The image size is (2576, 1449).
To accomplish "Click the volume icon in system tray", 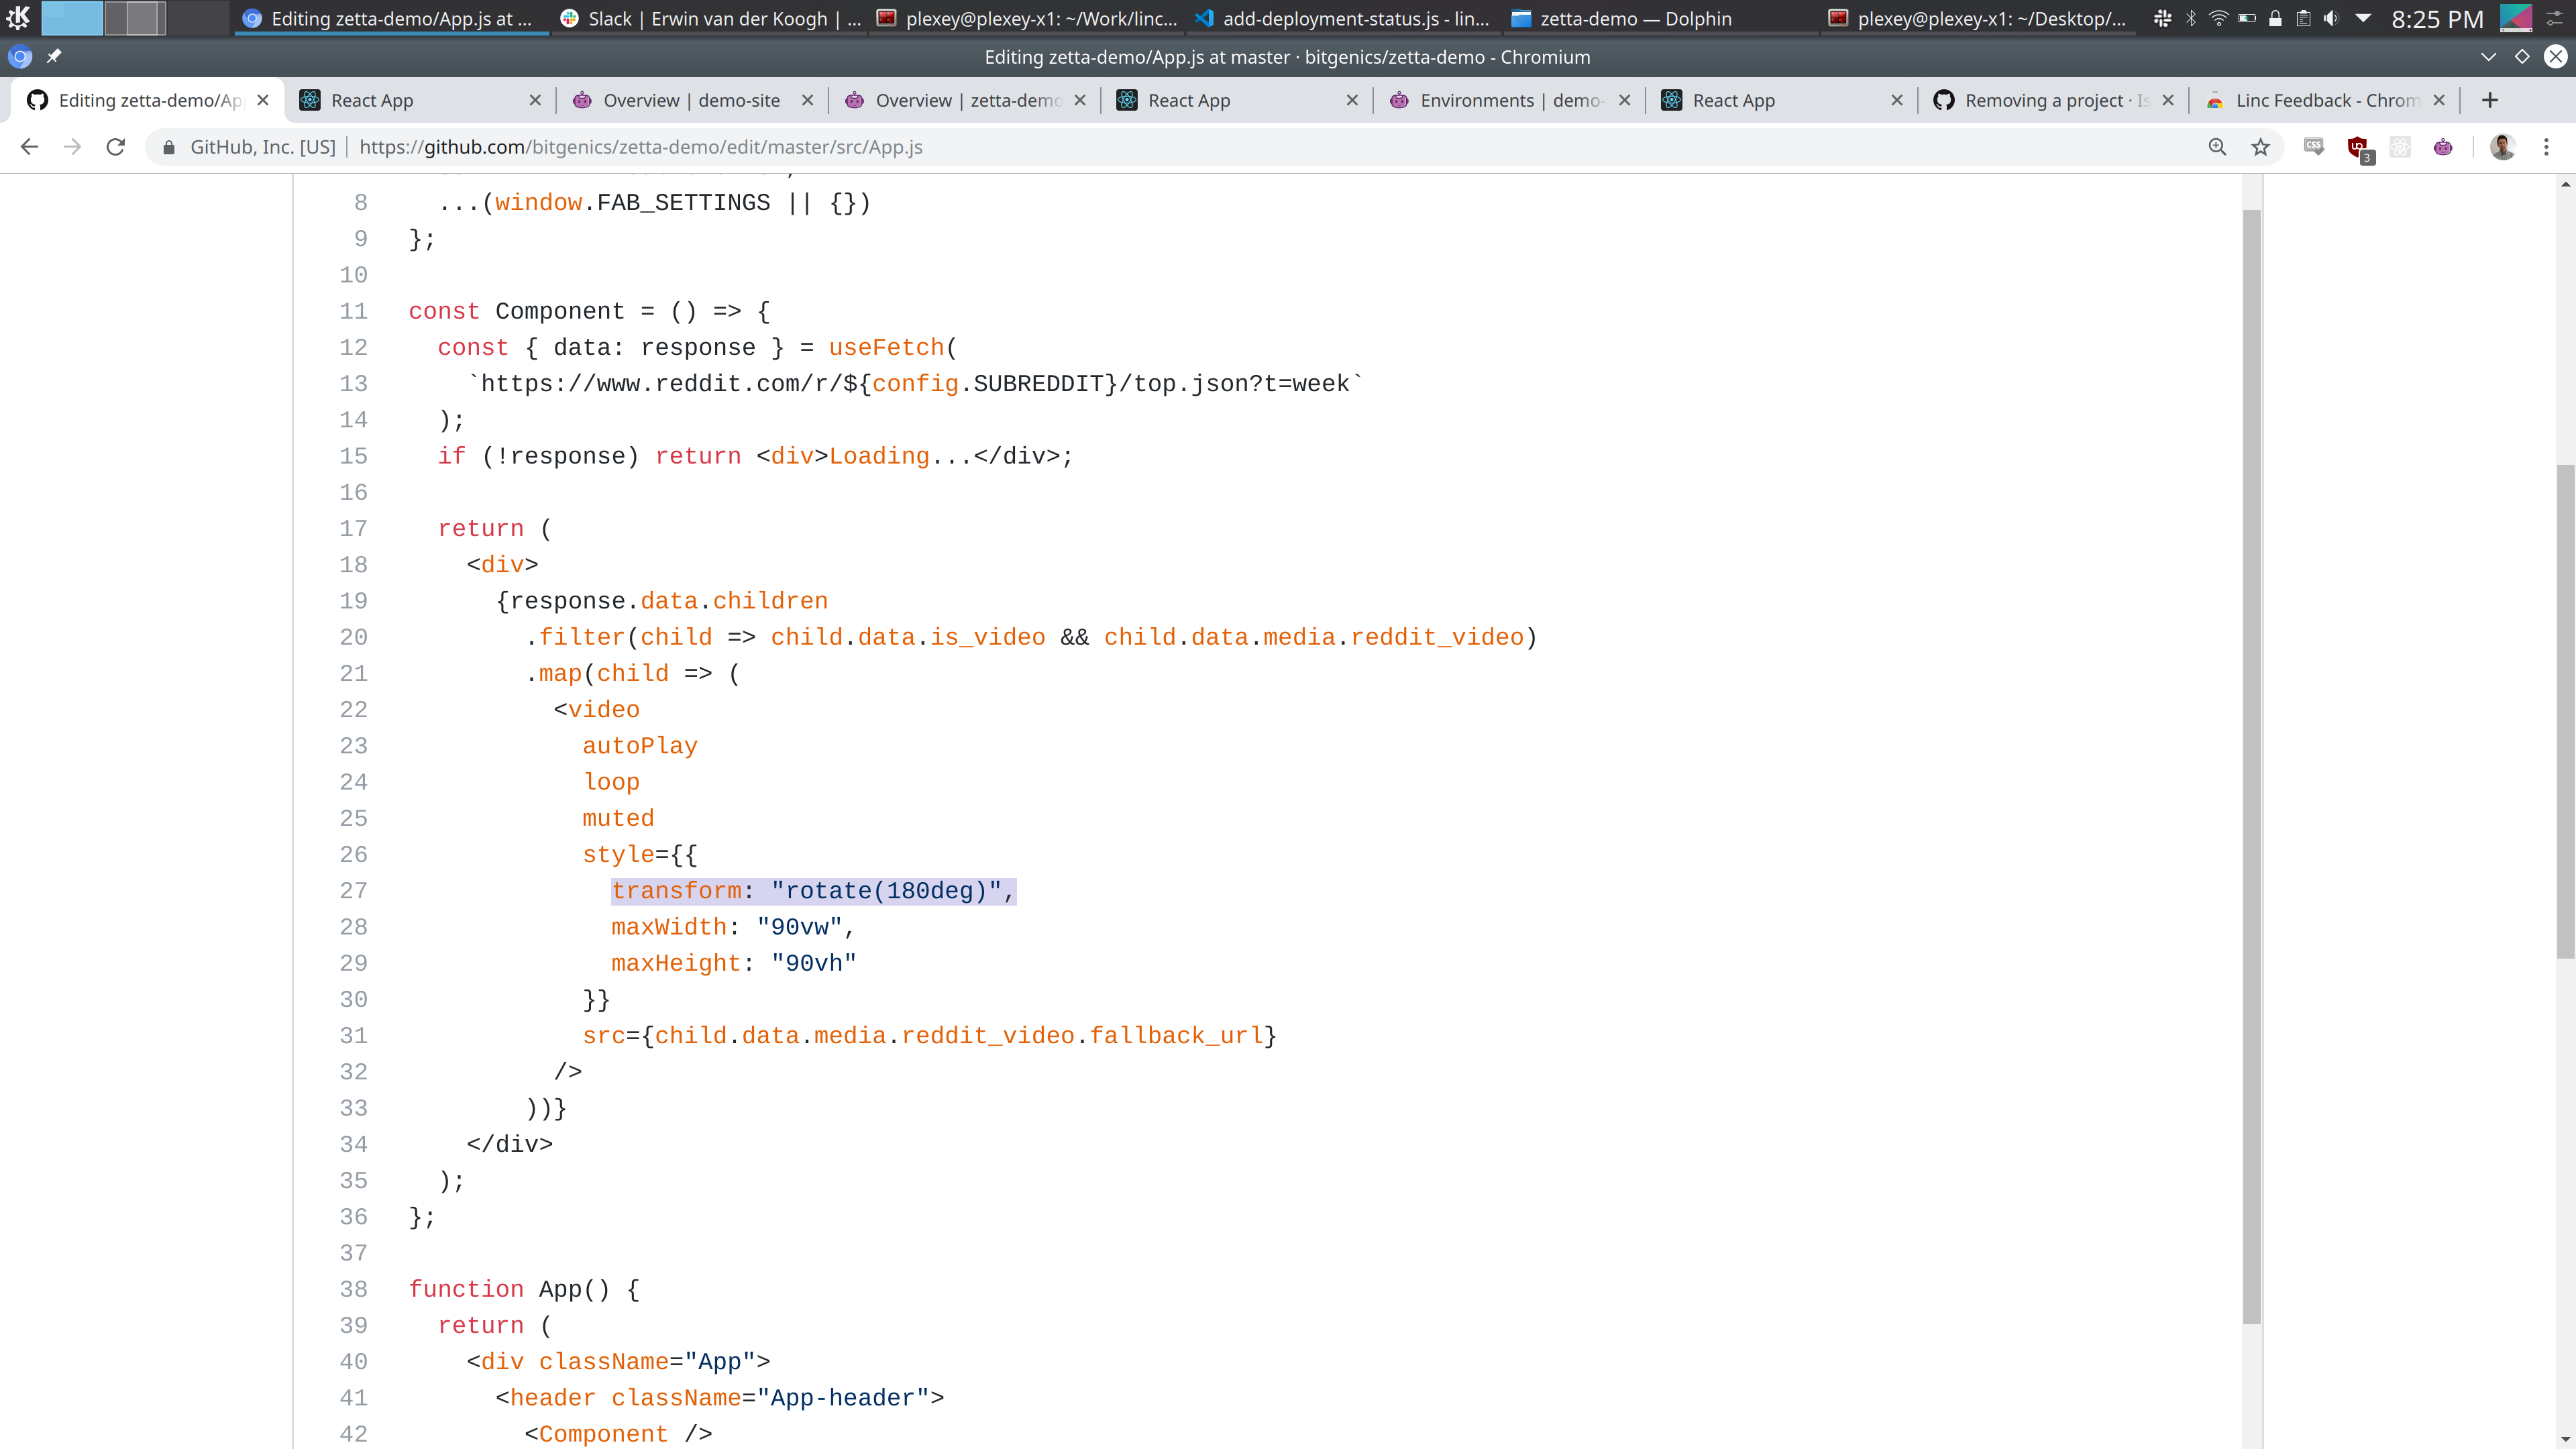I will 2331,18.
